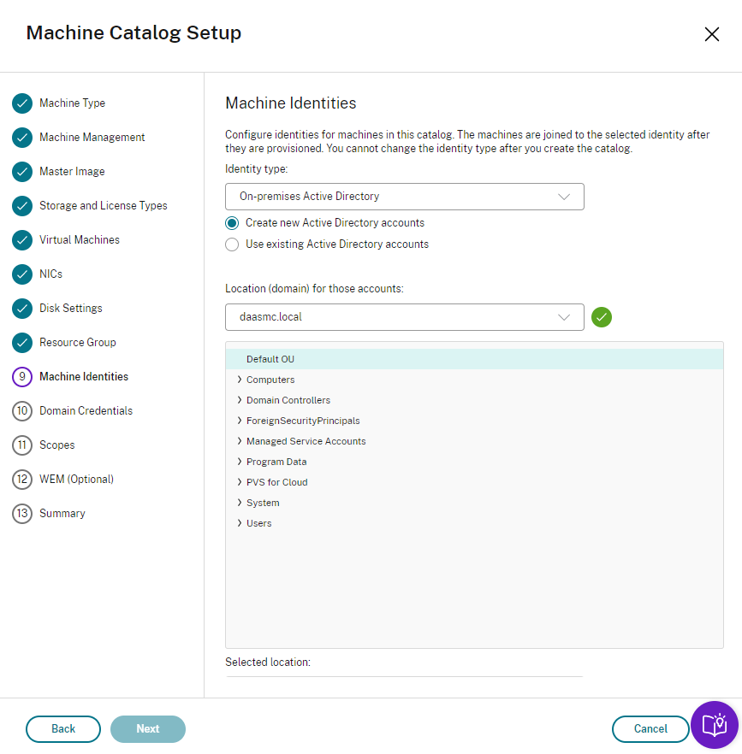Expand the Computers tree node
This screenshot has width=742, height=754.
coord(240,380)
